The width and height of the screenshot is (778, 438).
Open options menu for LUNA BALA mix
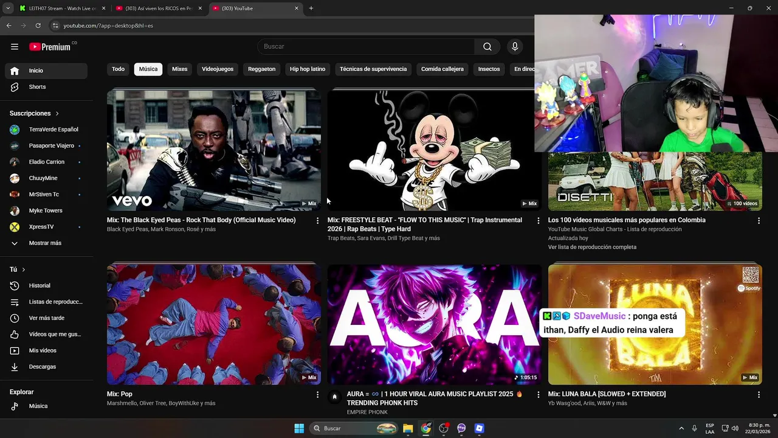(759, 395)
